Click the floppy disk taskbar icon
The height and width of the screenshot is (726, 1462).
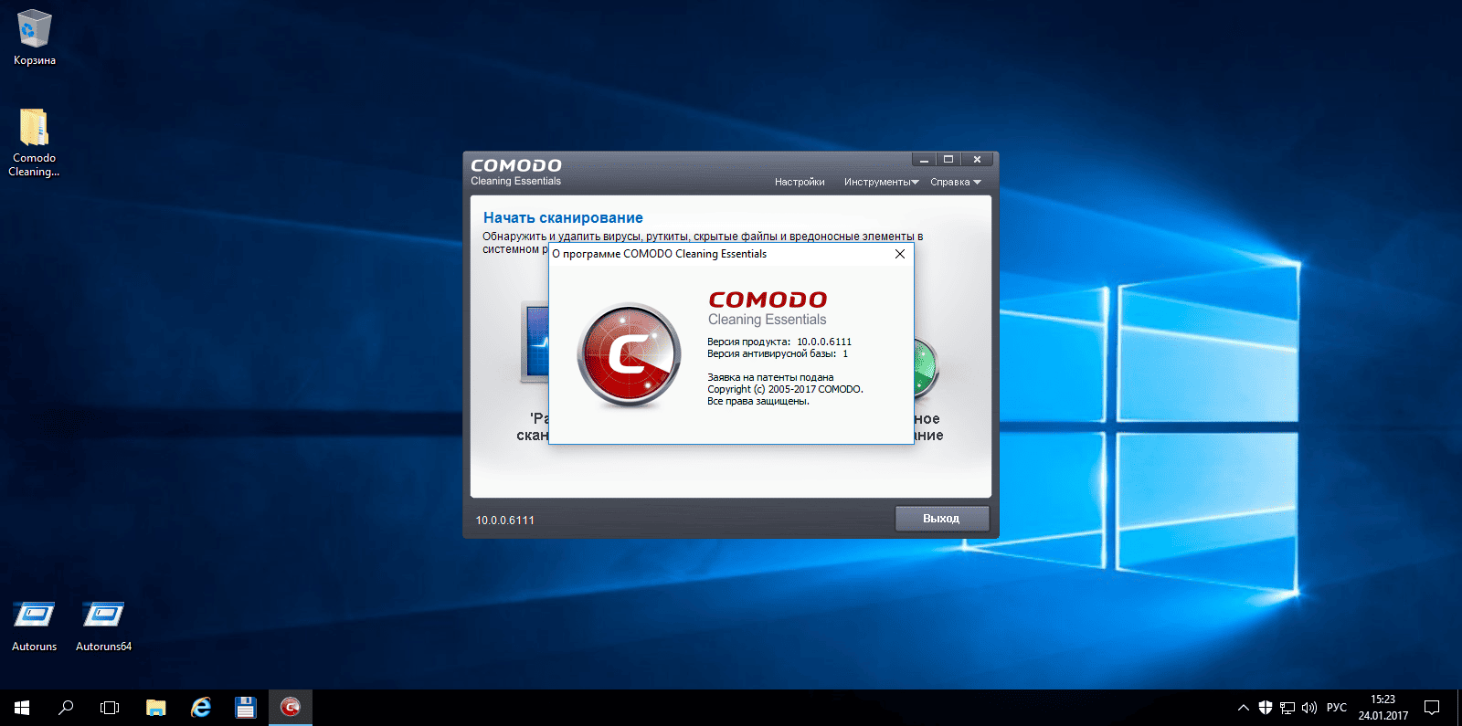(x=245, y=708)
